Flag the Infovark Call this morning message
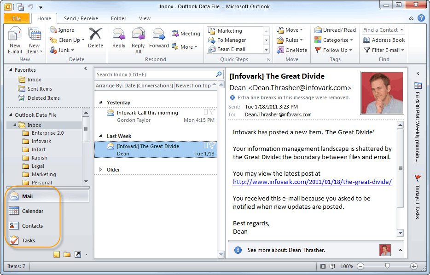Viewport: 430px width, 275px height. click(212, 111)
